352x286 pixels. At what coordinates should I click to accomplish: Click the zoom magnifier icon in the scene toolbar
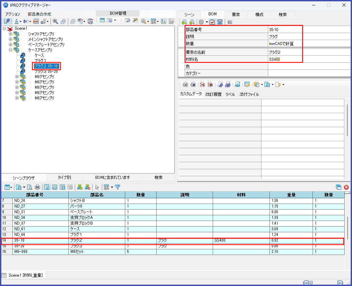pos(55,21)
